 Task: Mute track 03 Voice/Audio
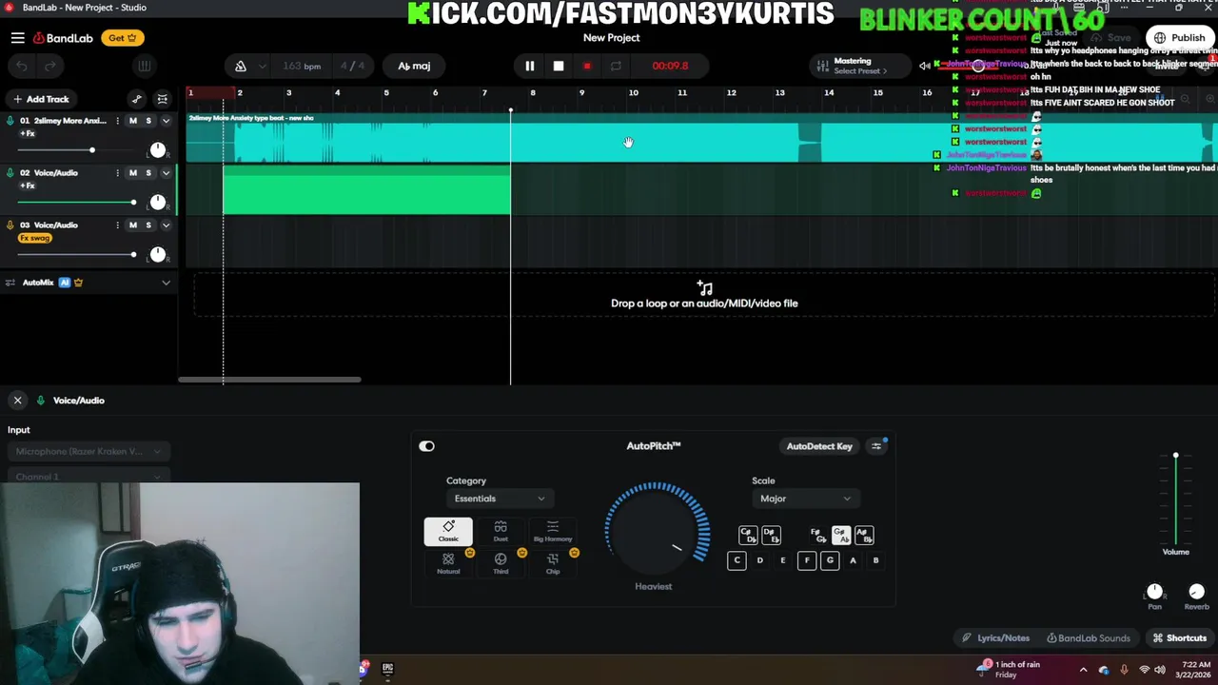click(x=133, y=225)
